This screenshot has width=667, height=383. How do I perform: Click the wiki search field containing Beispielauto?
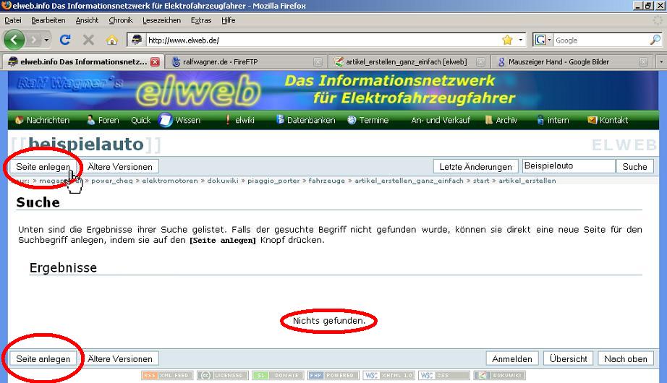(x=569, y=166)
